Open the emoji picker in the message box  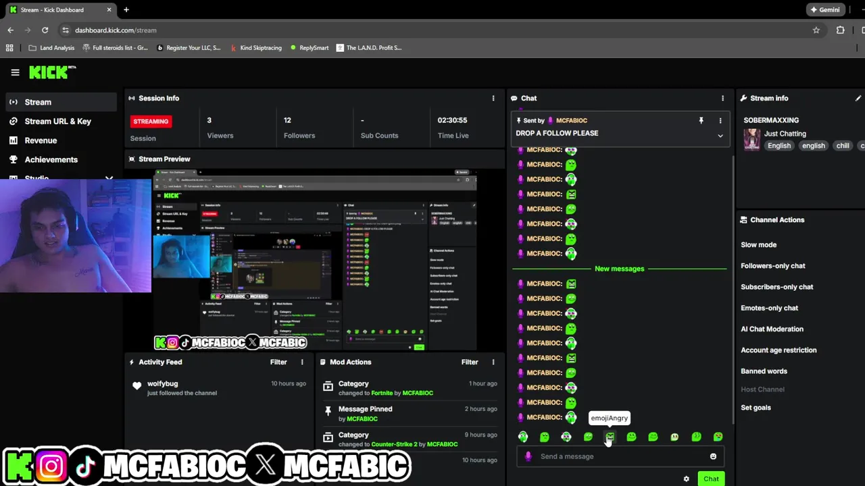click(713, 456)
